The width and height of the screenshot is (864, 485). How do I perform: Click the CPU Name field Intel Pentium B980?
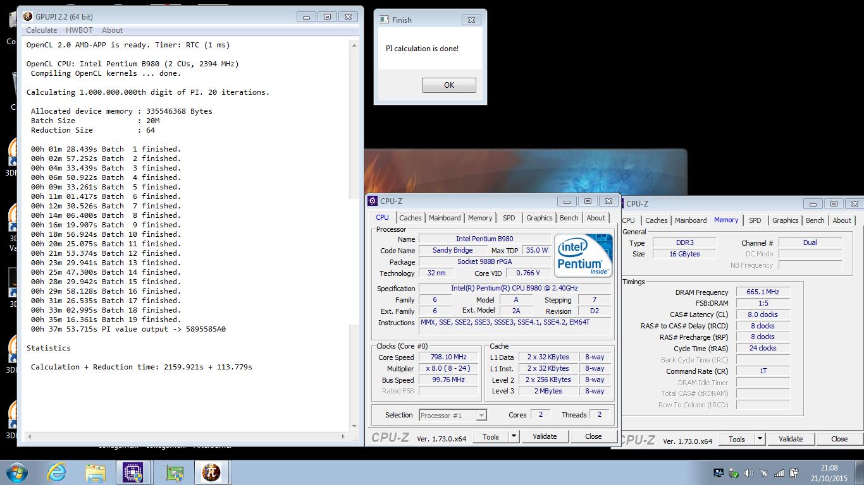coord(484,239)
